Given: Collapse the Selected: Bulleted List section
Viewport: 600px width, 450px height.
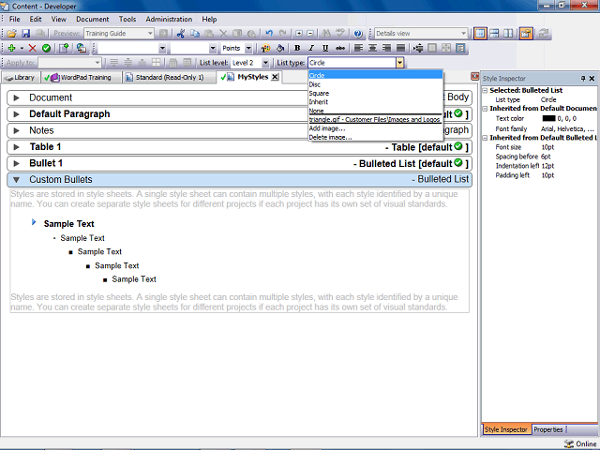Looking at the screenshot, I should pos(485,91).
